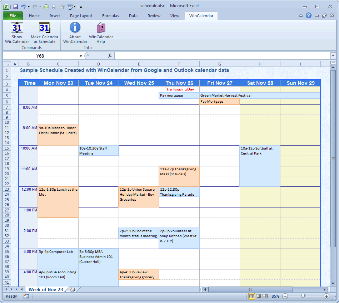Click the pointer select objects icon
Image resolution: width=339 pixels, height=303 pixels.
point(54,7)
